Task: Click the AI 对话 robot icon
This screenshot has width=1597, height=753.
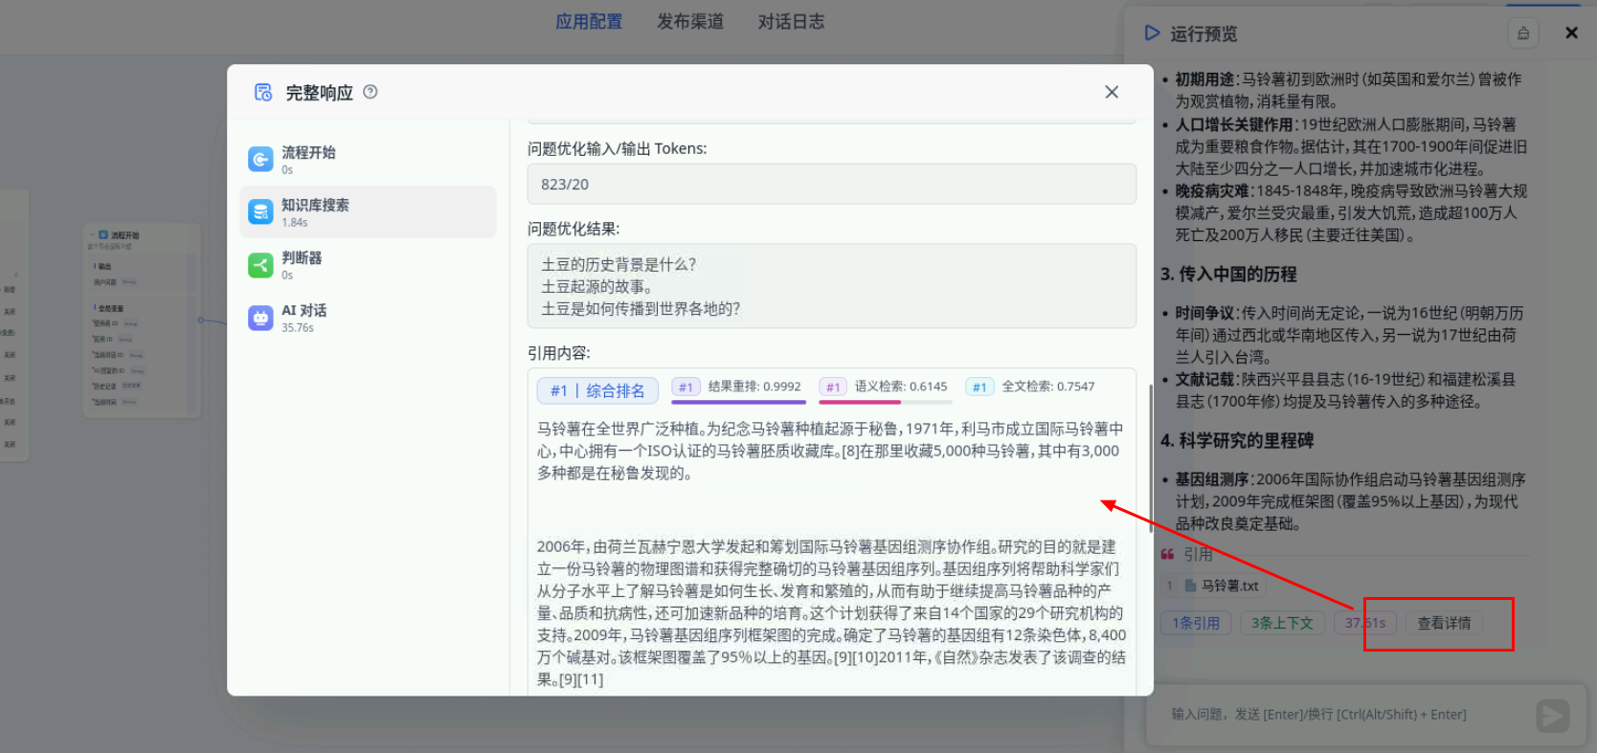Action: 260,317
